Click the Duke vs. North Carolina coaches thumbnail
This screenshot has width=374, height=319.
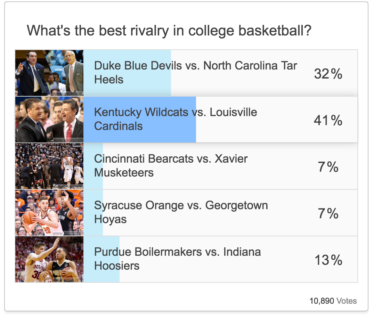point(49,73)
